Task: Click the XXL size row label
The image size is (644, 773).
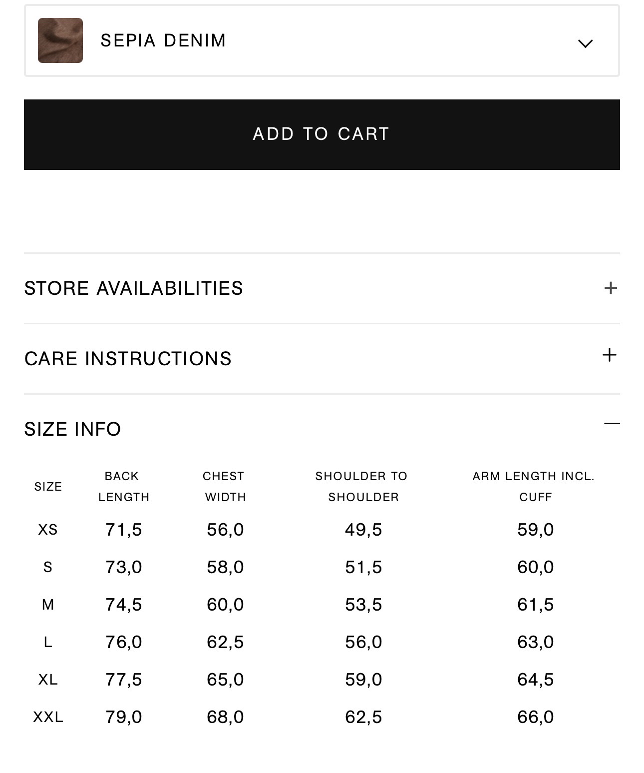Action: coord(48,717)
